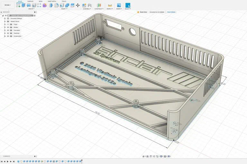Click the purple Create Form icon
The height and width of the screenshot is (164, 247).
tap(45, 5)
